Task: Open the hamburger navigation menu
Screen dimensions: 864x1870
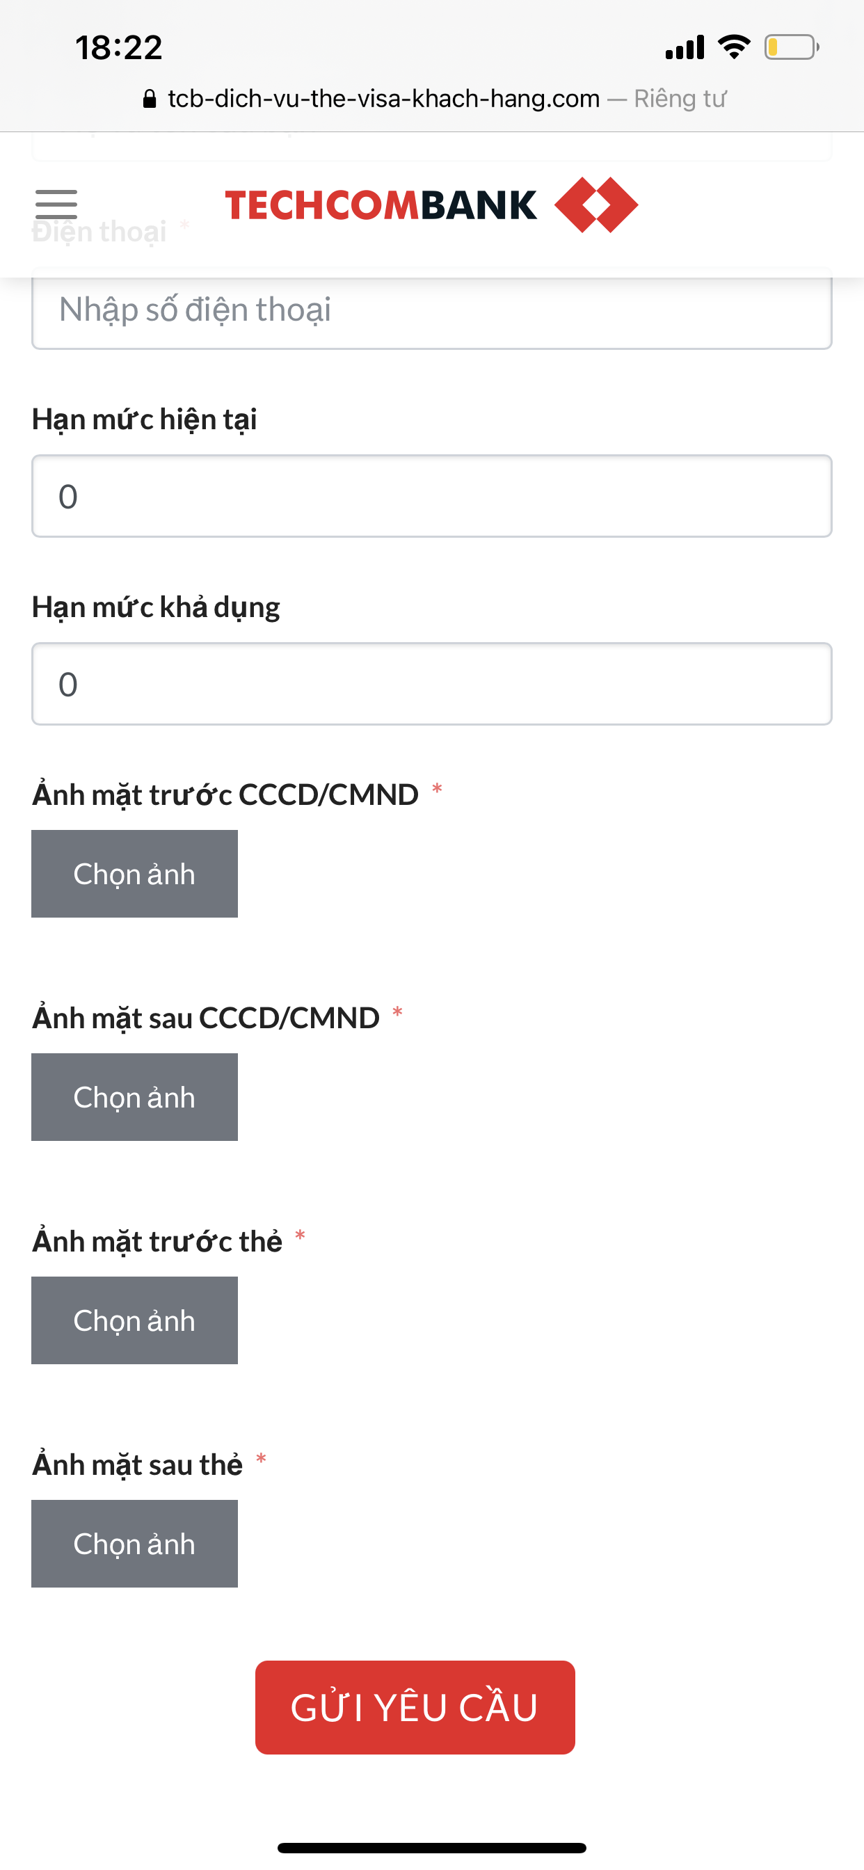Action: [56, 205]
